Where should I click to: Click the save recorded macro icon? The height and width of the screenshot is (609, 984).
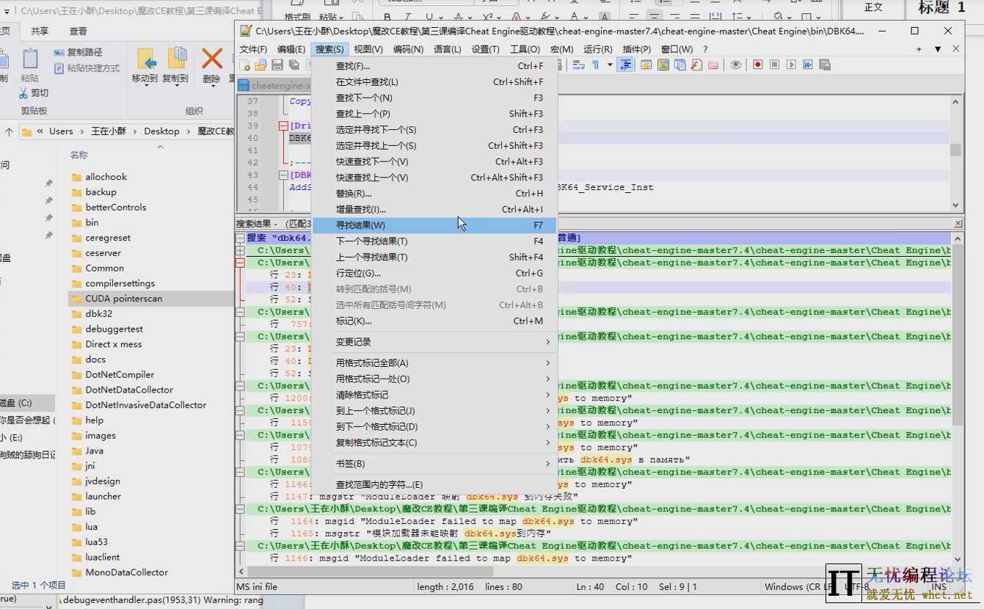826,65
